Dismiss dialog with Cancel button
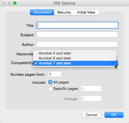The height and width of the screenshot is (123, 129). pyautogui.click(x=92, y=115)
